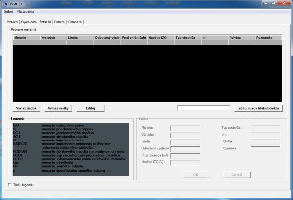The height and width of the screenshot is (200, 293).
Task: Click the Odvodený výsledok input field
Action: tap(185, 149)
